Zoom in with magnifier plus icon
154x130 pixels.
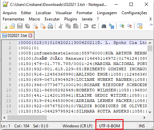122,26
